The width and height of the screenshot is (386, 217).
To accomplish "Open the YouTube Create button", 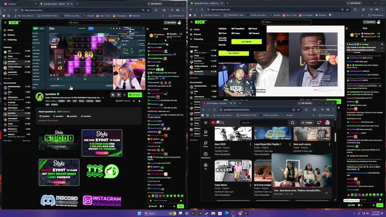I will 307,123.
